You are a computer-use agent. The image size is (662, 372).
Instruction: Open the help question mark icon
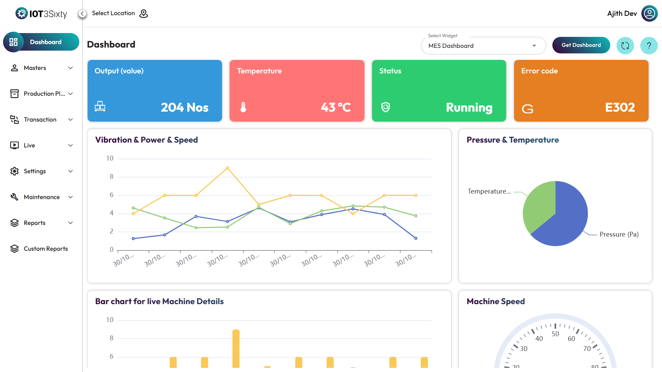(x=649, y=45)
